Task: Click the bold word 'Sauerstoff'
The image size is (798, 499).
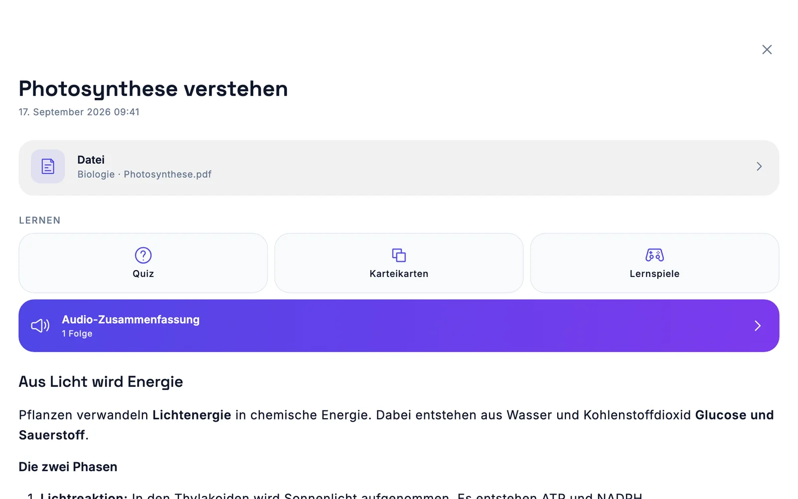Action: (52, 435)
